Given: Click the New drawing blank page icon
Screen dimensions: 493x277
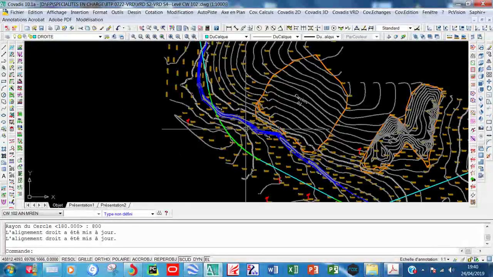Looking at the screenshot, I should click(x=27, y=28).
